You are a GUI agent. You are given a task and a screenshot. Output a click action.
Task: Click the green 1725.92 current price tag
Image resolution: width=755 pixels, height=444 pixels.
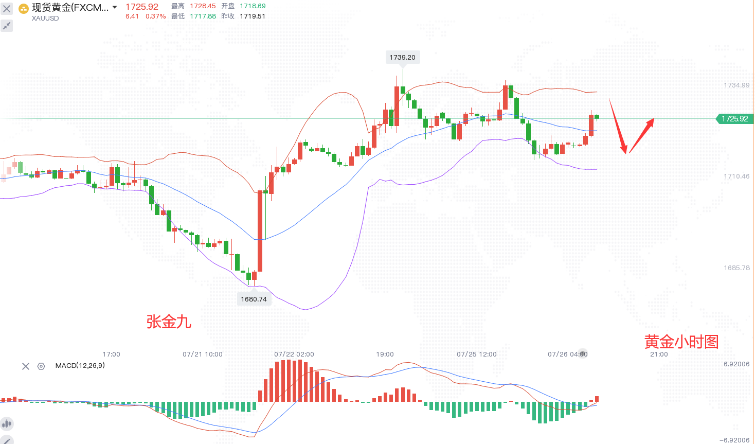(x=735, y=119)
